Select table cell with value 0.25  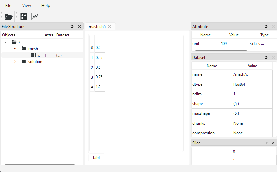pos(100,58)
